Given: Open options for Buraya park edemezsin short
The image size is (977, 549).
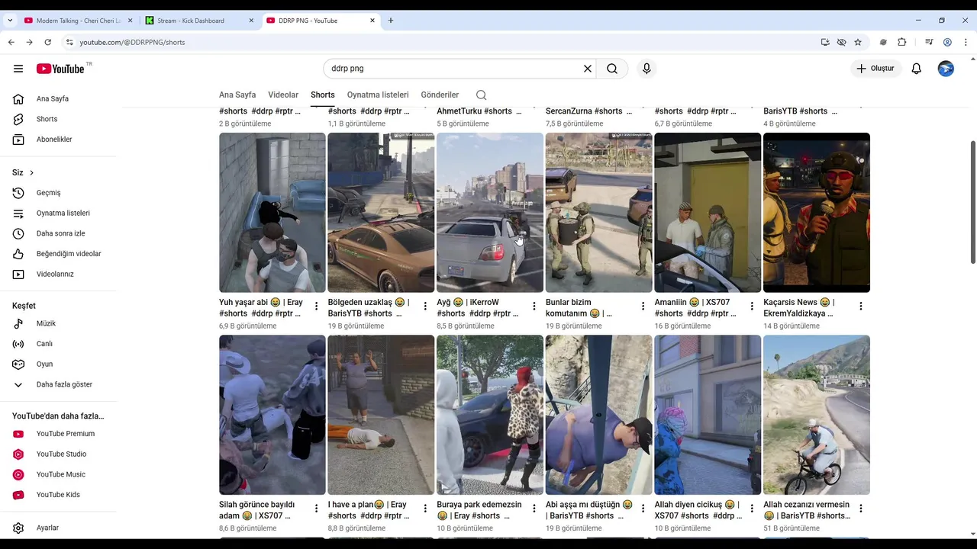Looking at the screenshot, I should (534, 508).
